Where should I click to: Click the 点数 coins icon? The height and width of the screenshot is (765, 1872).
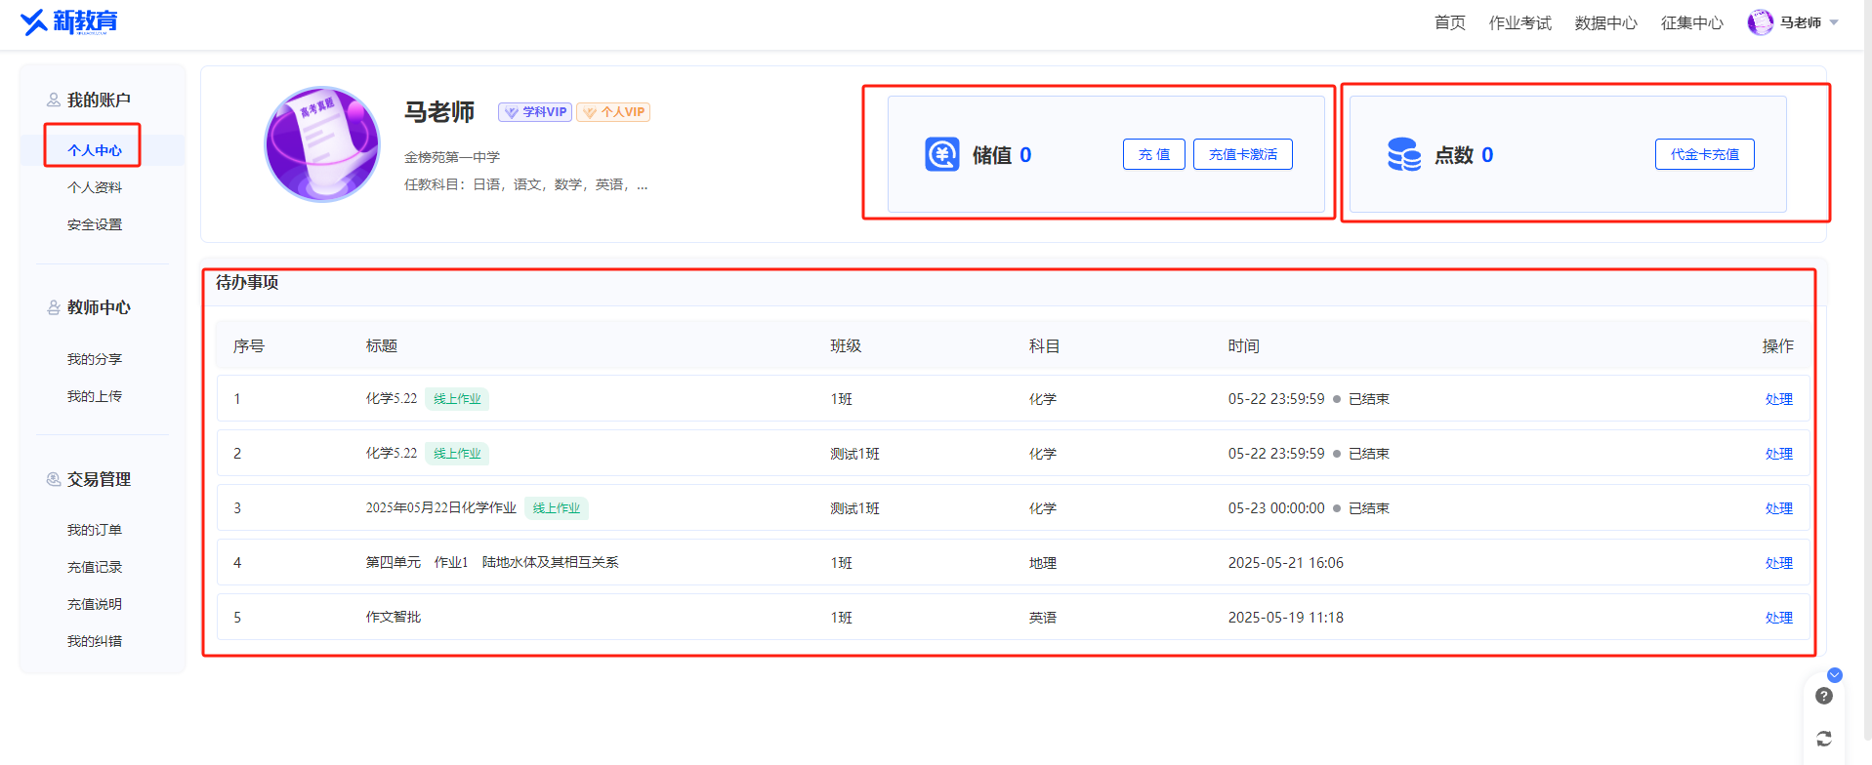point(1404,154)
